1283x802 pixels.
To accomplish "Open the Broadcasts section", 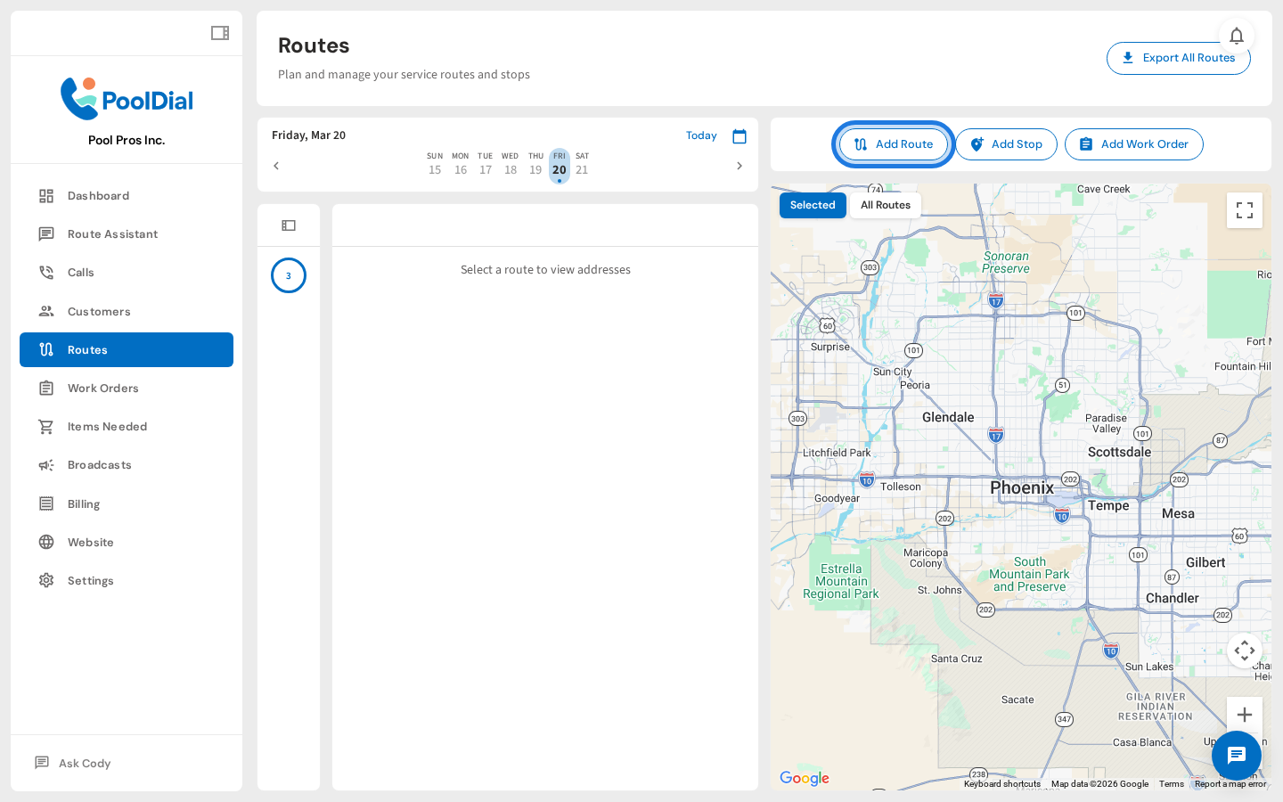I will click(98, 464).
